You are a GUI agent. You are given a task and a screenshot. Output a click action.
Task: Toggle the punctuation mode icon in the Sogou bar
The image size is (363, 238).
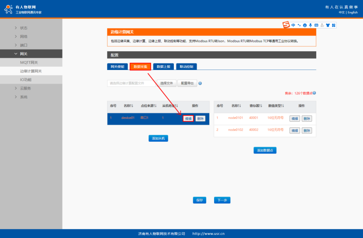pos(299,25)
